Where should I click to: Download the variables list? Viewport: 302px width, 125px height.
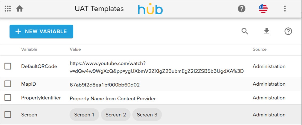tap(266, 31)
